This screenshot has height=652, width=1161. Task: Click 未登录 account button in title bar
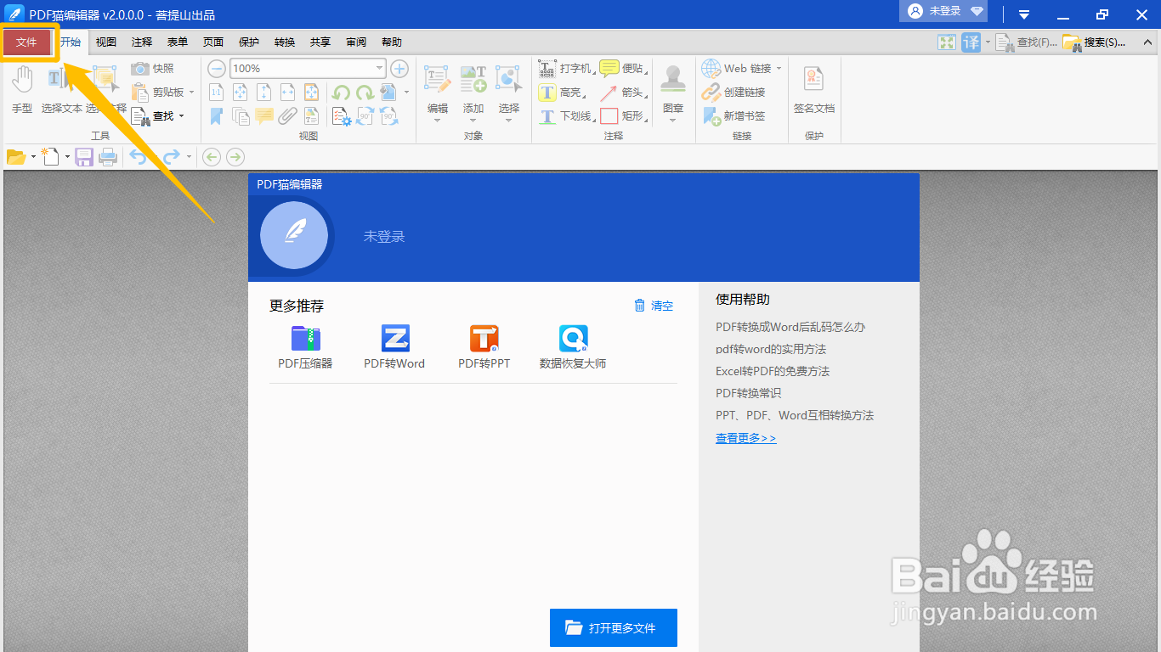click(x=945, y=11)
